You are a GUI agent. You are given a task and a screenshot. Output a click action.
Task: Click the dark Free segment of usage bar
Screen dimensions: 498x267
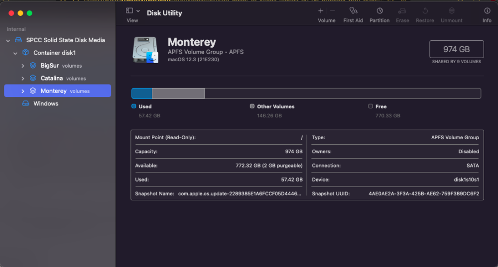click(x=343, y=93)
